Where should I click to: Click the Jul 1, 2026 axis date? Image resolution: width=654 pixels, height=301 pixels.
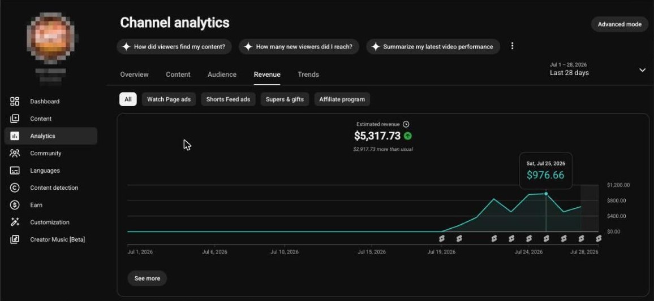click(x=140, y=252)
